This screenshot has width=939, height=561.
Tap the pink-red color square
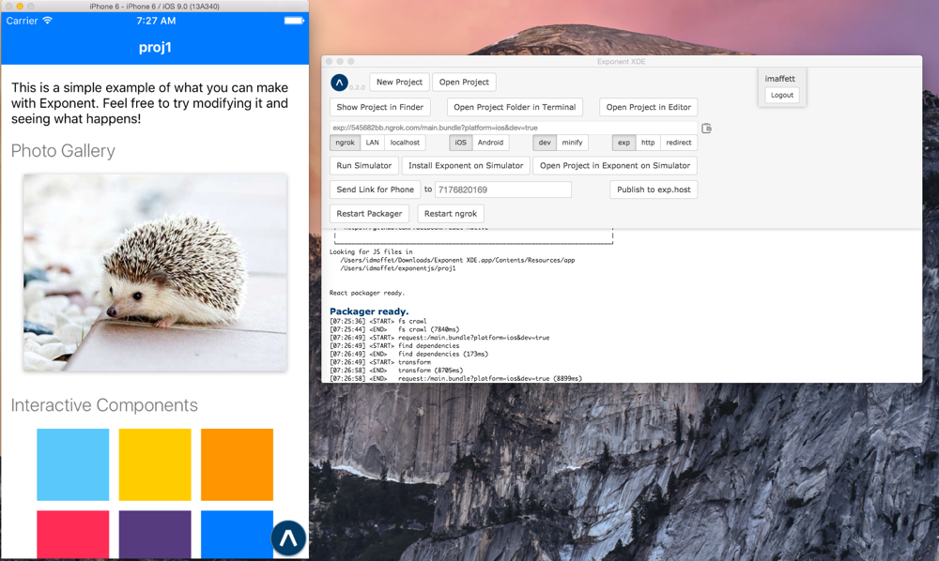coord(73,535)
